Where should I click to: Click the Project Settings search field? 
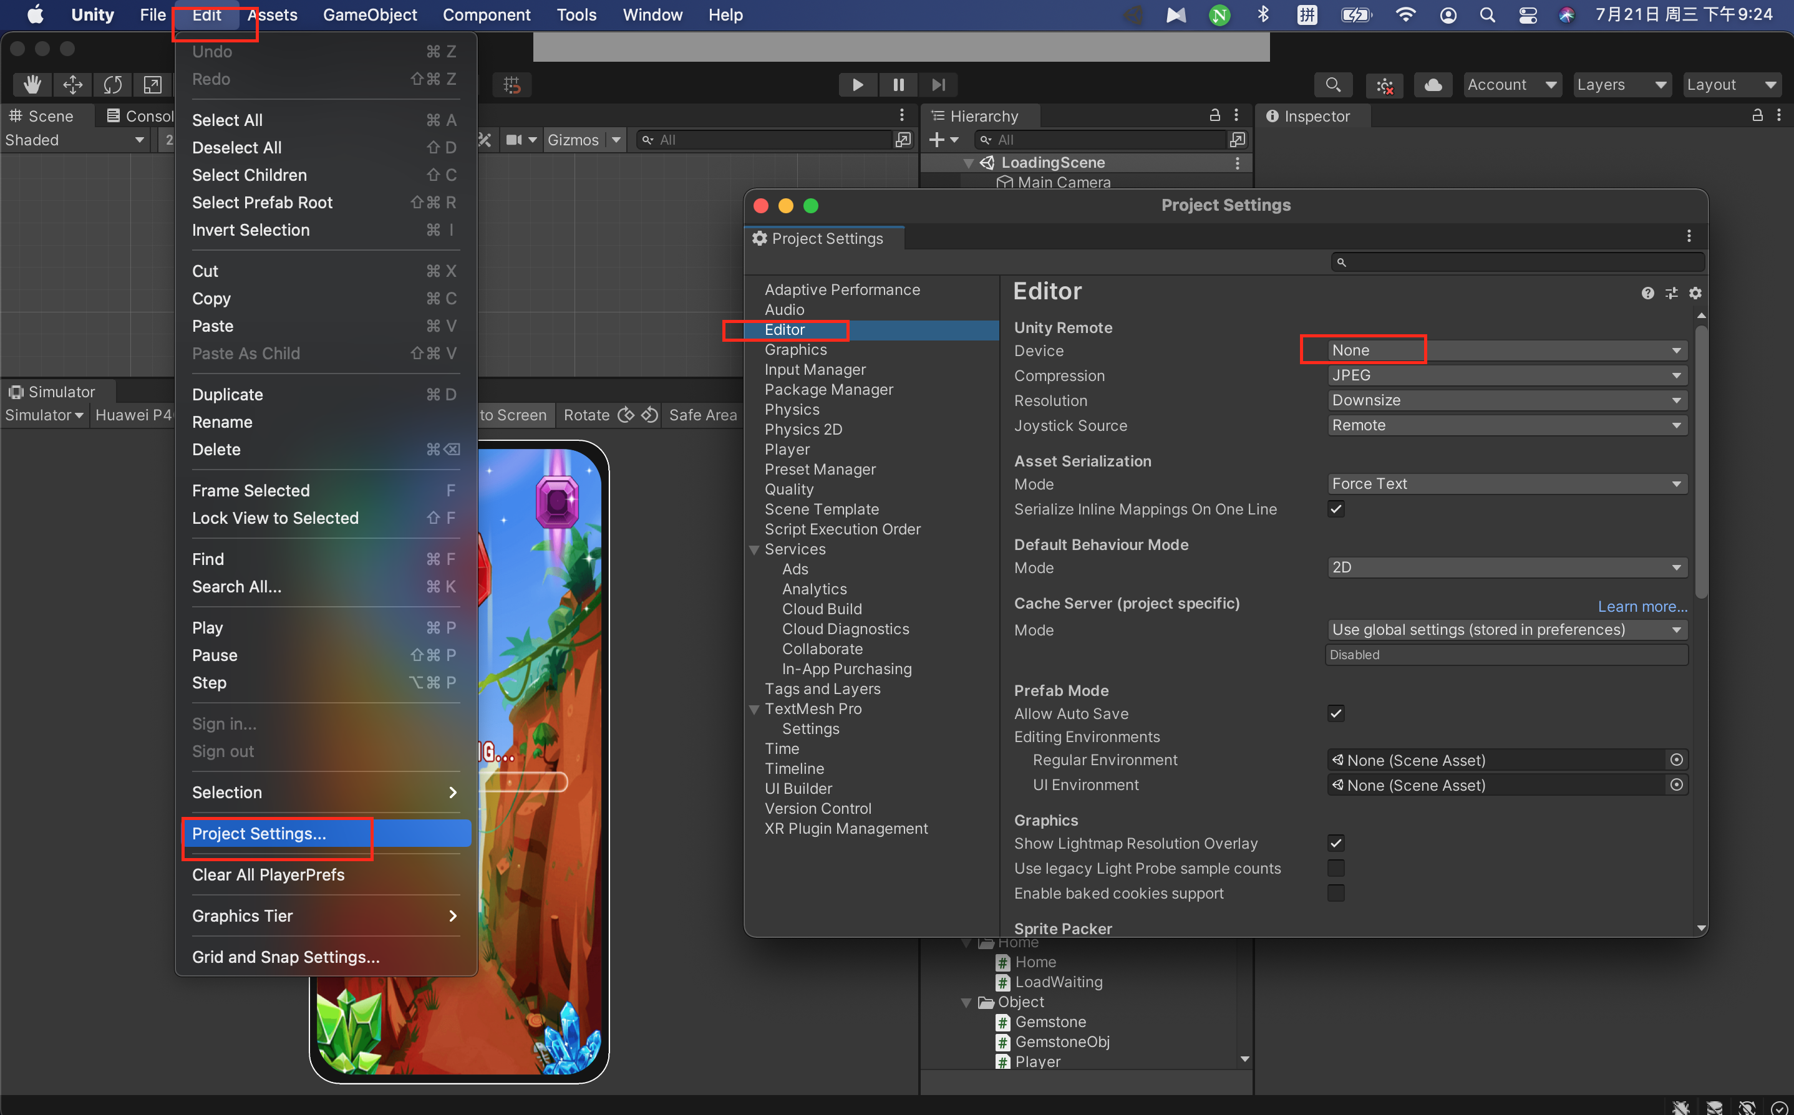[x=1520, y=262]
